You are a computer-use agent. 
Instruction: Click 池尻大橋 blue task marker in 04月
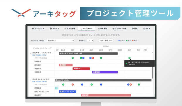click(x=83, y=58)
